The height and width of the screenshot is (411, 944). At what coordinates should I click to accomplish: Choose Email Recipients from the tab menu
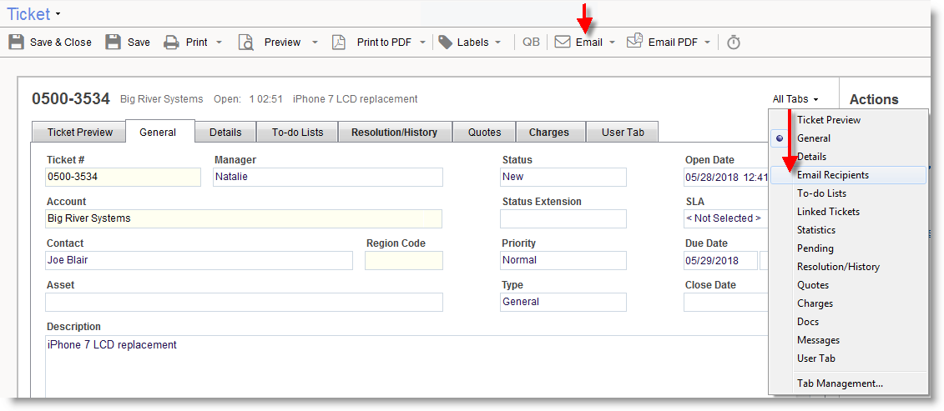[x=832, y=175]
